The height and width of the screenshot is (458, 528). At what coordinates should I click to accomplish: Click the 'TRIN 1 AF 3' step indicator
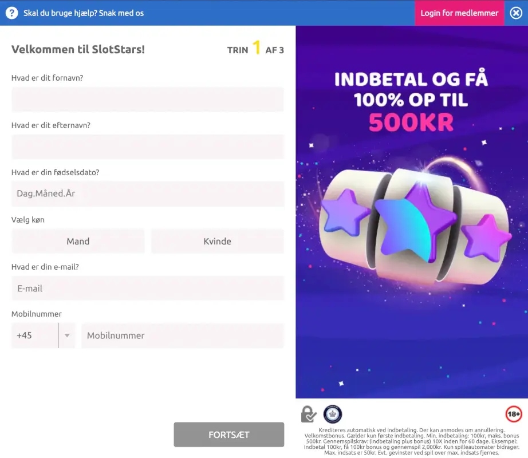click(255, 50)
